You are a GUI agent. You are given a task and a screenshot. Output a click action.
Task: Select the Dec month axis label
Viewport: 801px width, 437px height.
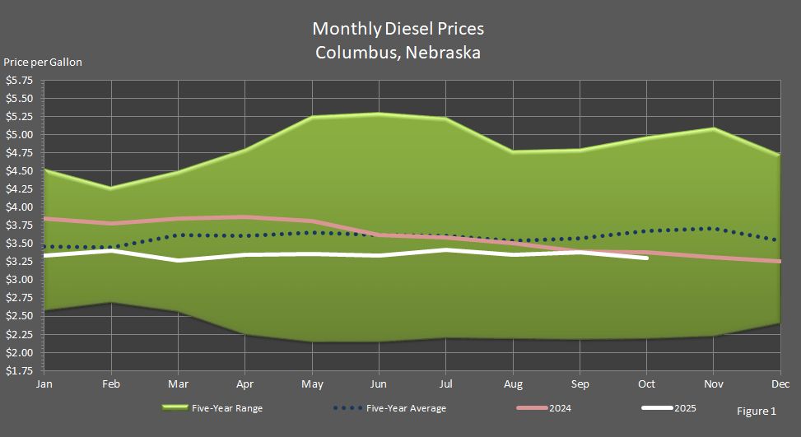(x=780, y=384)
